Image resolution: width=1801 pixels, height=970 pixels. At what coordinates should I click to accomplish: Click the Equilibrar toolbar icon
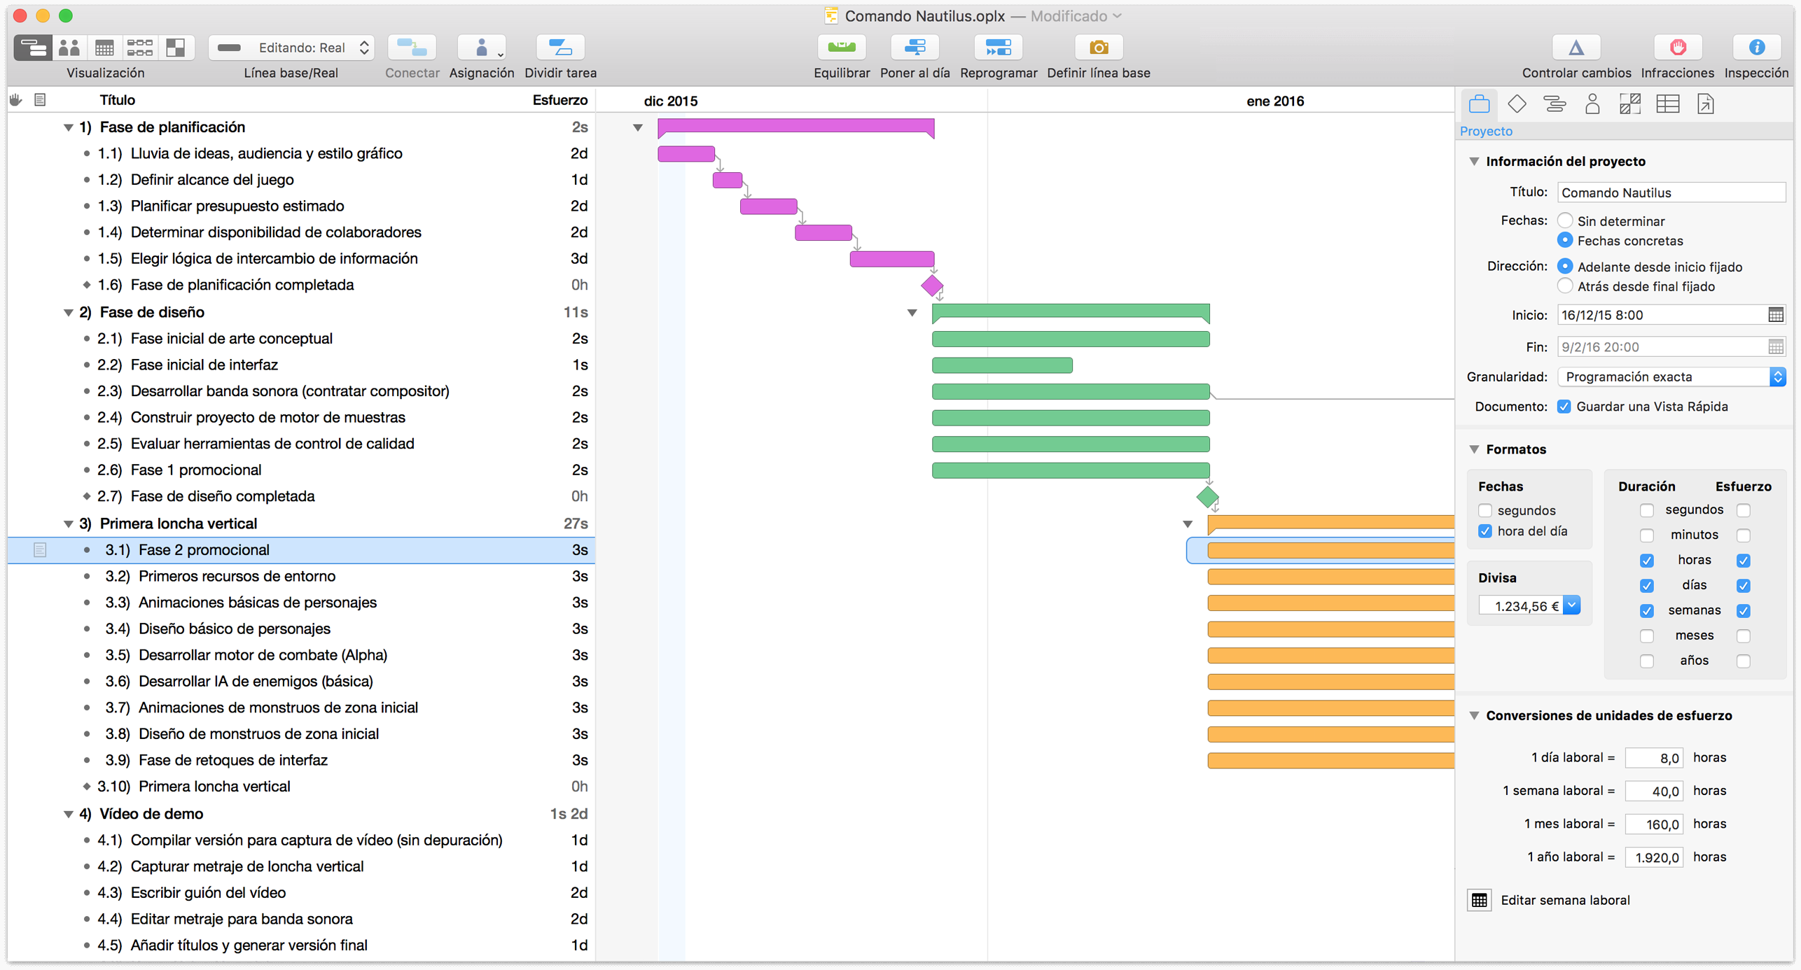pos(841,48)
